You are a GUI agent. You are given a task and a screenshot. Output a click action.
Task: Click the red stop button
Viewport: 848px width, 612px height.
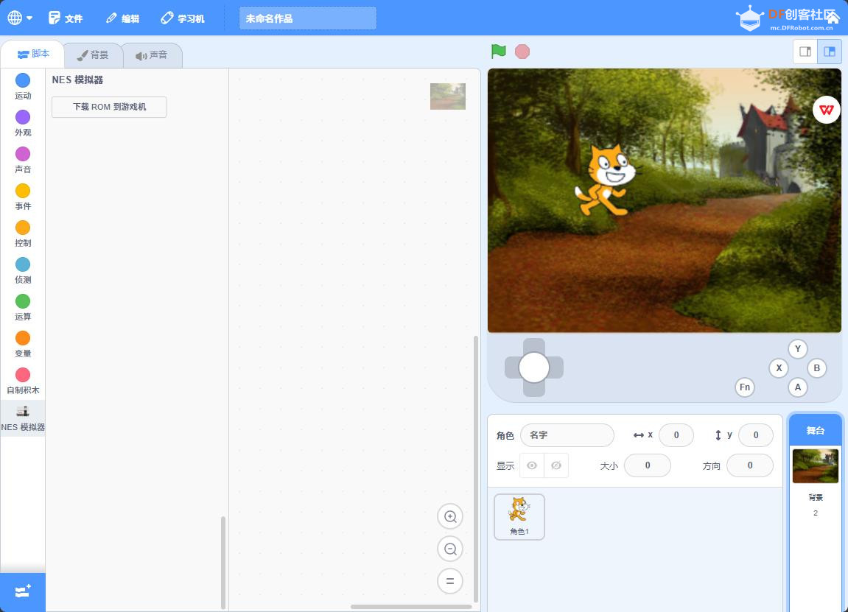pyautogui.click(x=522, y=52)
